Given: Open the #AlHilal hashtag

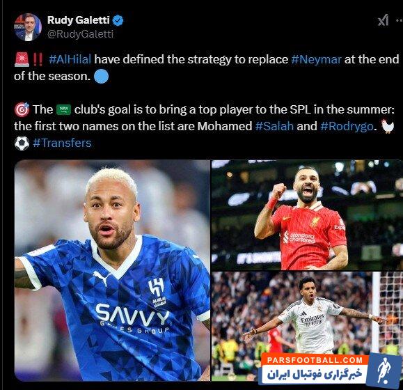Looking at the screenshot, I should coord(70,59).
